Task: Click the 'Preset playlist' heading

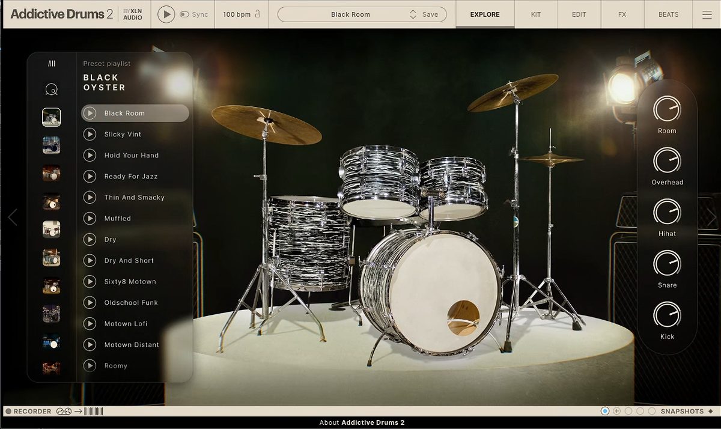Action: 107,64
